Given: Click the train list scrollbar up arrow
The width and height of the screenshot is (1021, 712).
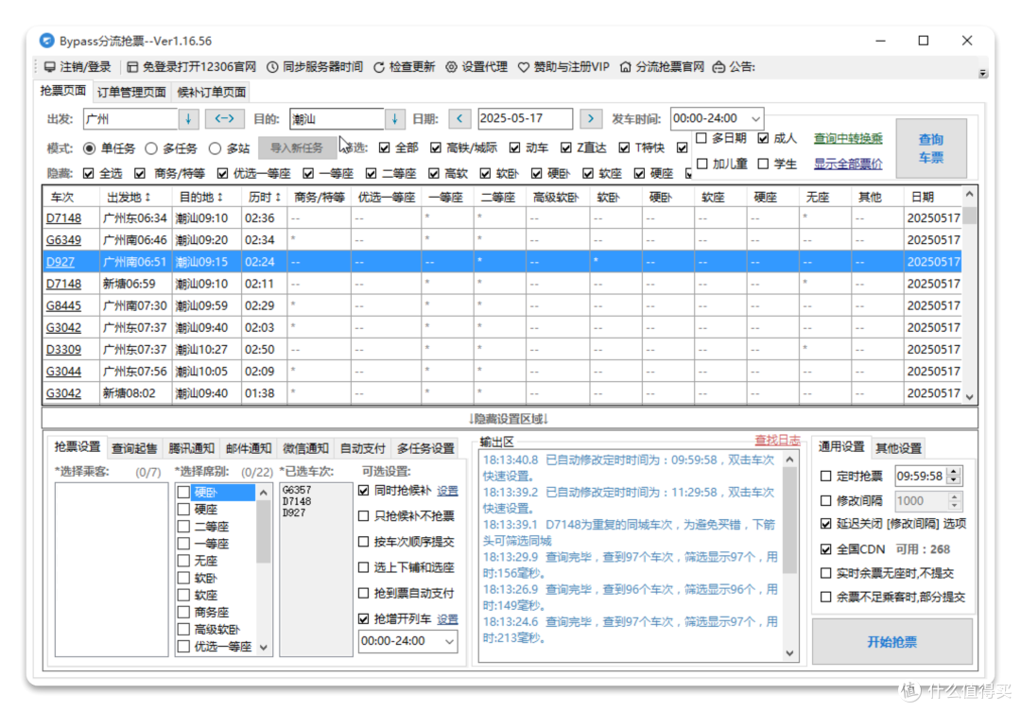Looking at the screenshot, I should tap(970, 194).
